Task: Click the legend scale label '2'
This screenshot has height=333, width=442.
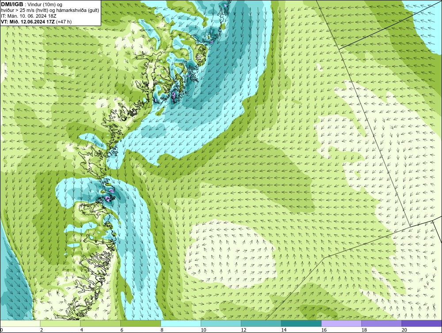Action: pyautogui.click(x=42, y=330)
